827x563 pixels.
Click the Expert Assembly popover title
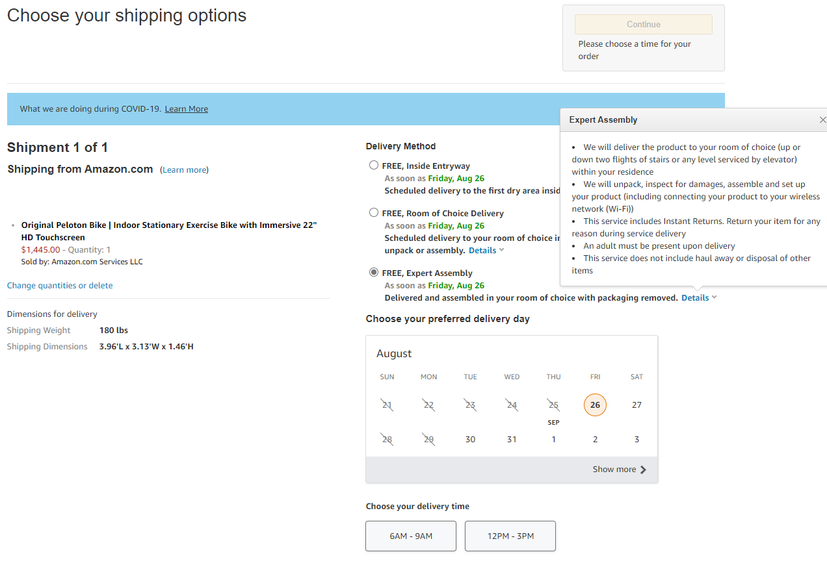pos(603,120)
